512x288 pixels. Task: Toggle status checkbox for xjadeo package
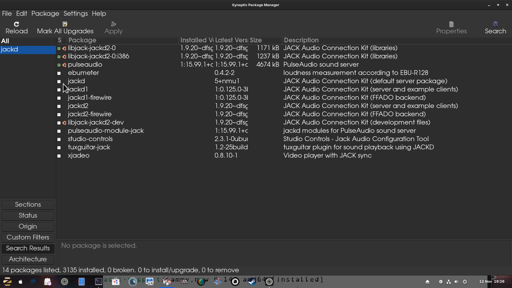(59, 156)
